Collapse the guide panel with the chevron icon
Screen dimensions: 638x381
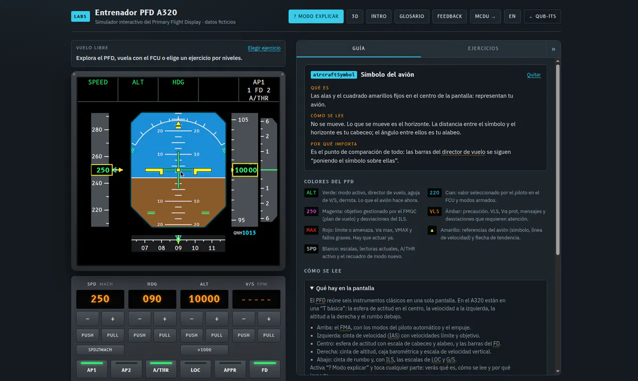tap(553, 49)
